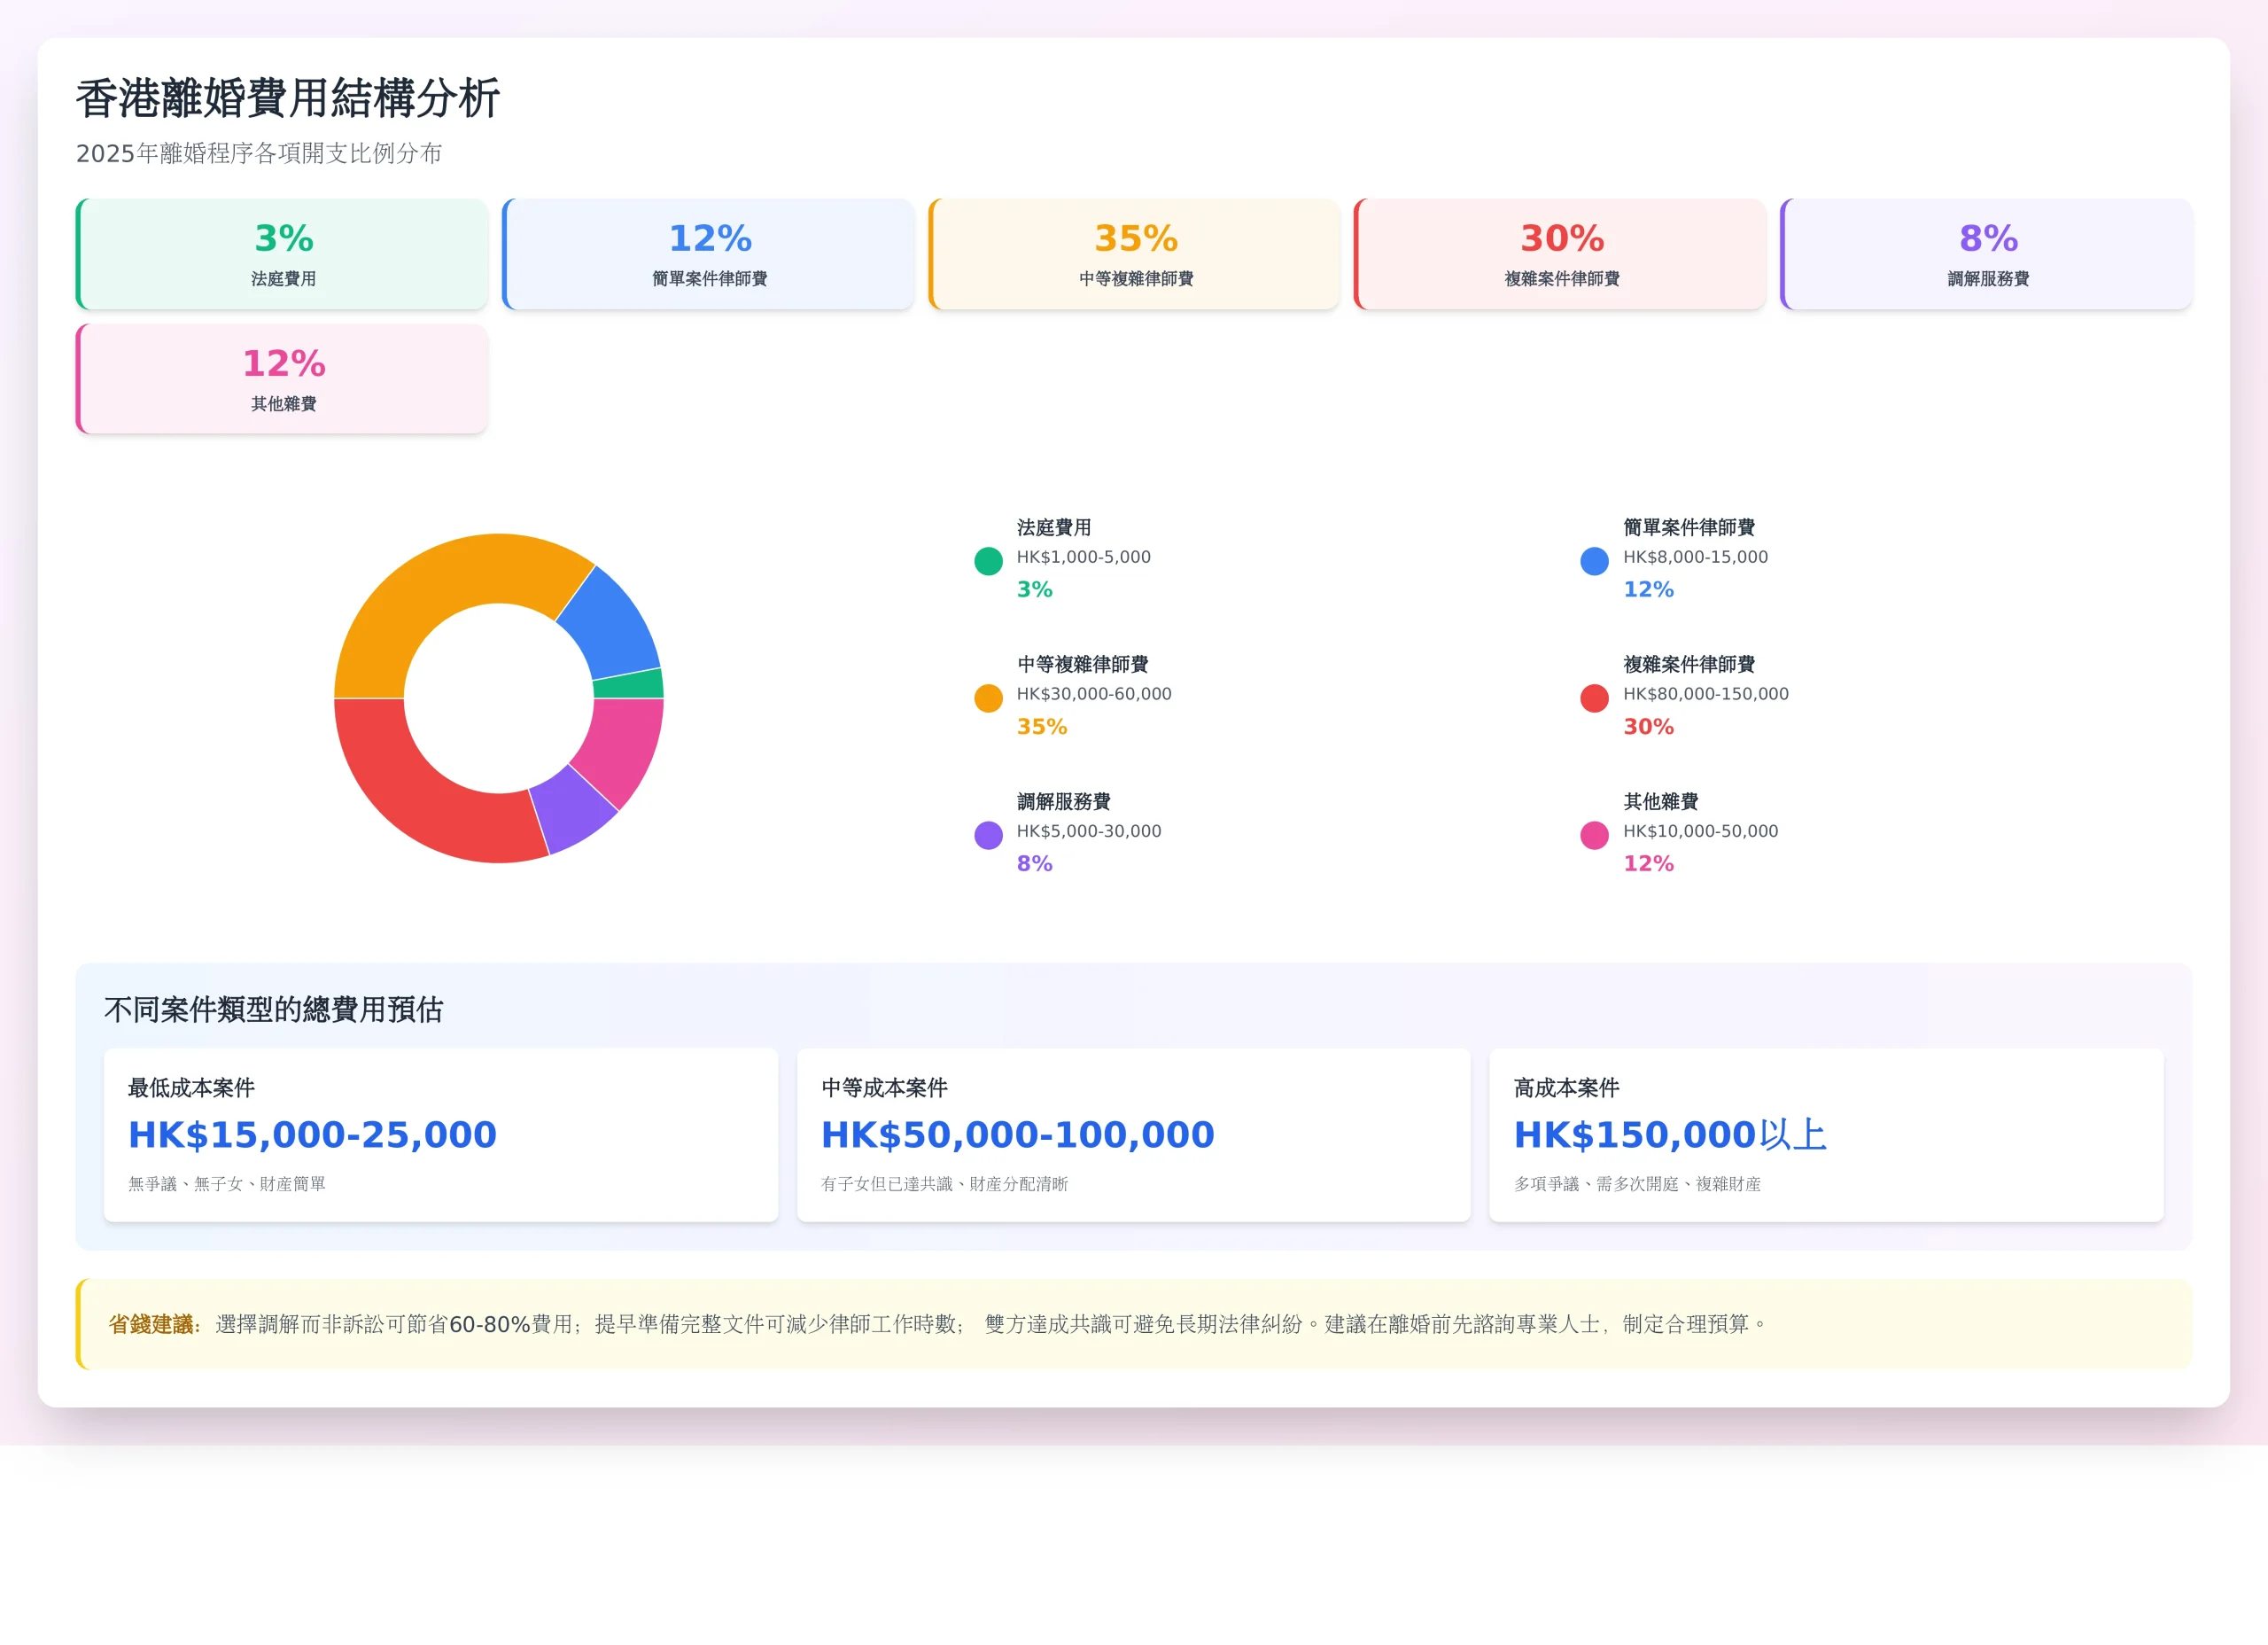The width and height of the screenshot is (2268, 1645).
Task: Open the 最低成本案件 cost card
Action: [x=441, y=1134]
